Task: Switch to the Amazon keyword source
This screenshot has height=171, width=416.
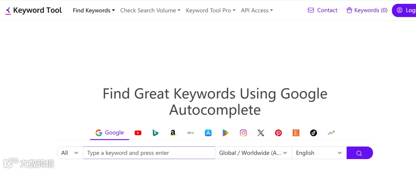Action: point(173,133)
